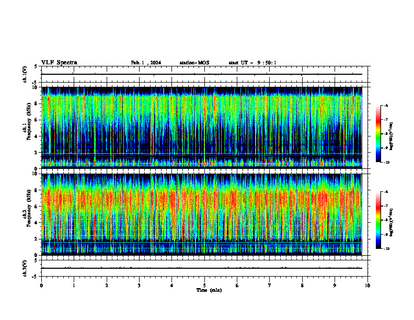This screenshot has height=320, width=414.
Task: Click time axis tick label "1"
Action: pos(74,285)
